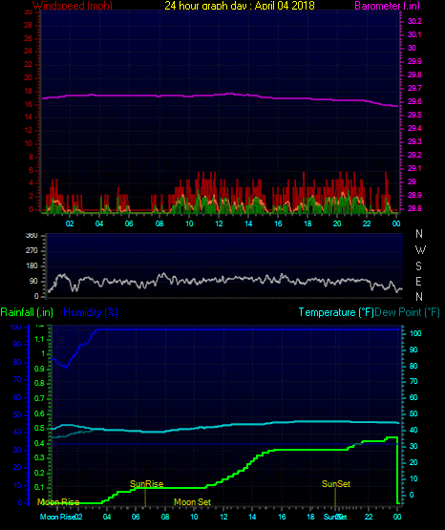
Task: Click the W wind direction label
Action: point(420,250)
